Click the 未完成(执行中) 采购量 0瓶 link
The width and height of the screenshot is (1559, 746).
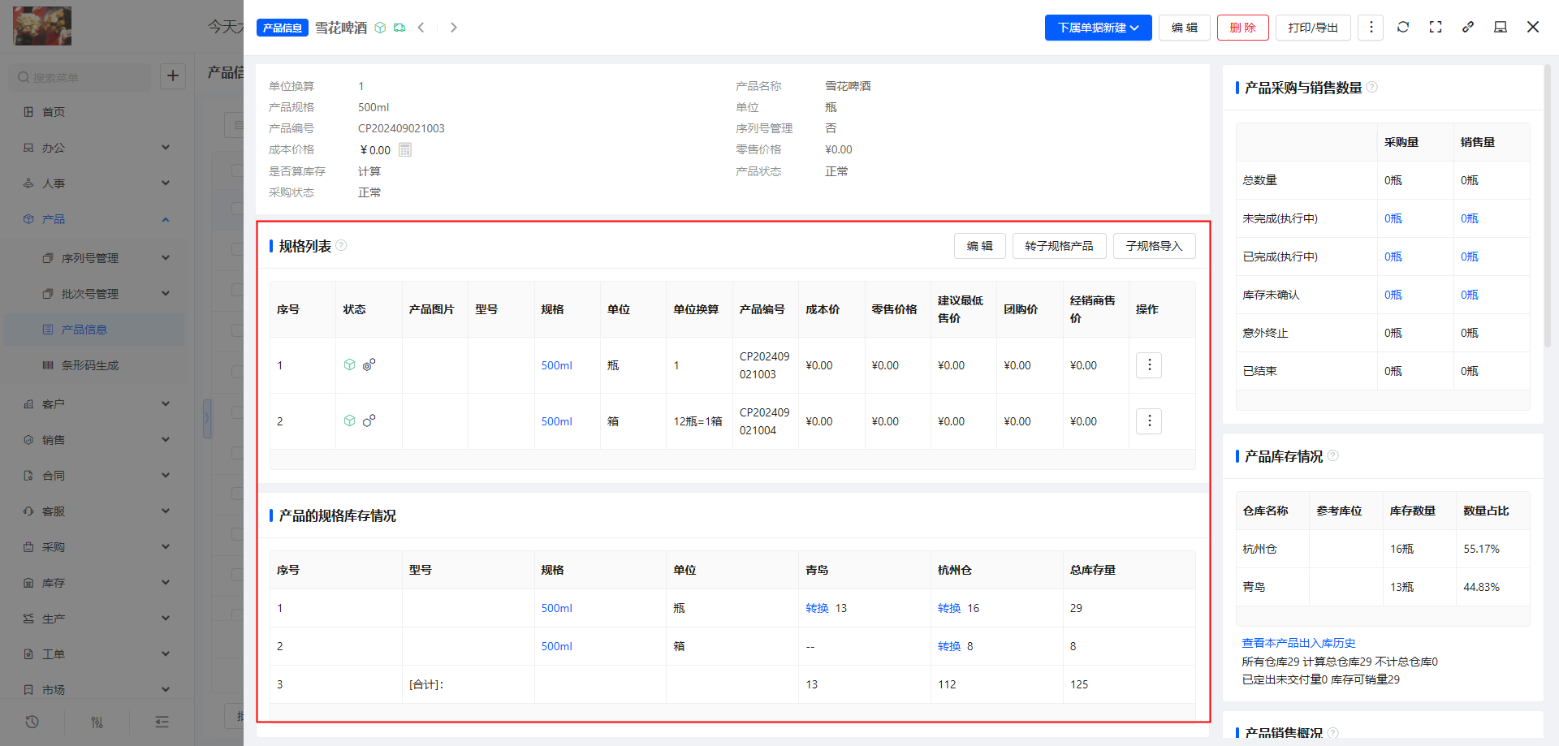pyautogui.click(x=1393, y=218)
